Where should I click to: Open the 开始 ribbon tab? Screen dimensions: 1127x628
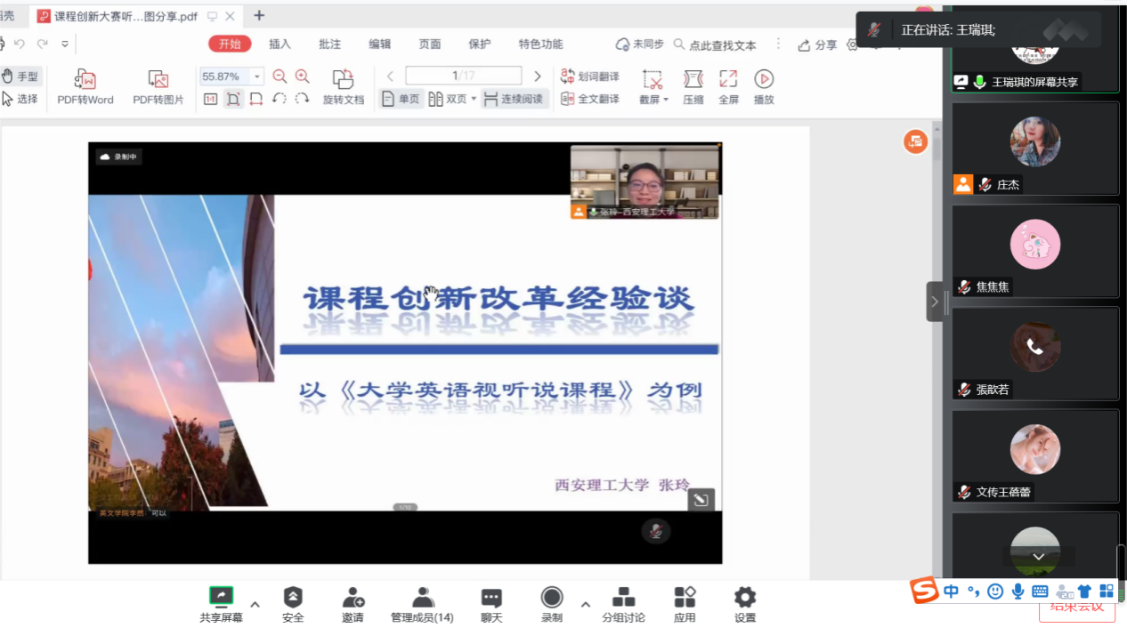[x=230, y=44]
